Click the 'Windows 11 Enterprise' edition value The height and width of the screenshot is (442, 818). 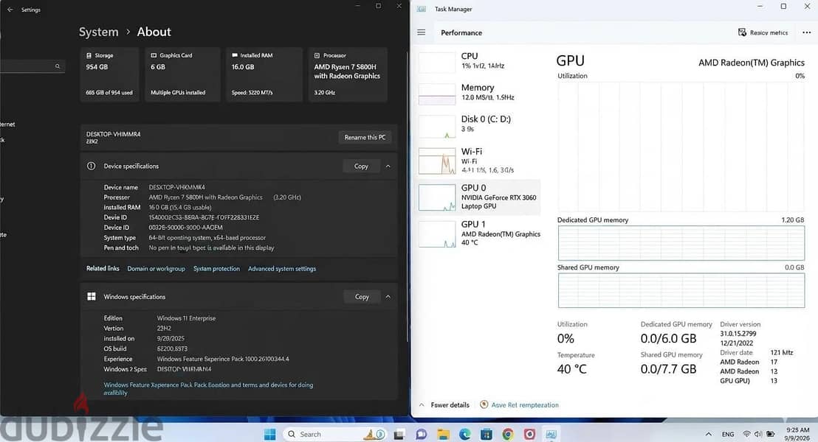186,318
